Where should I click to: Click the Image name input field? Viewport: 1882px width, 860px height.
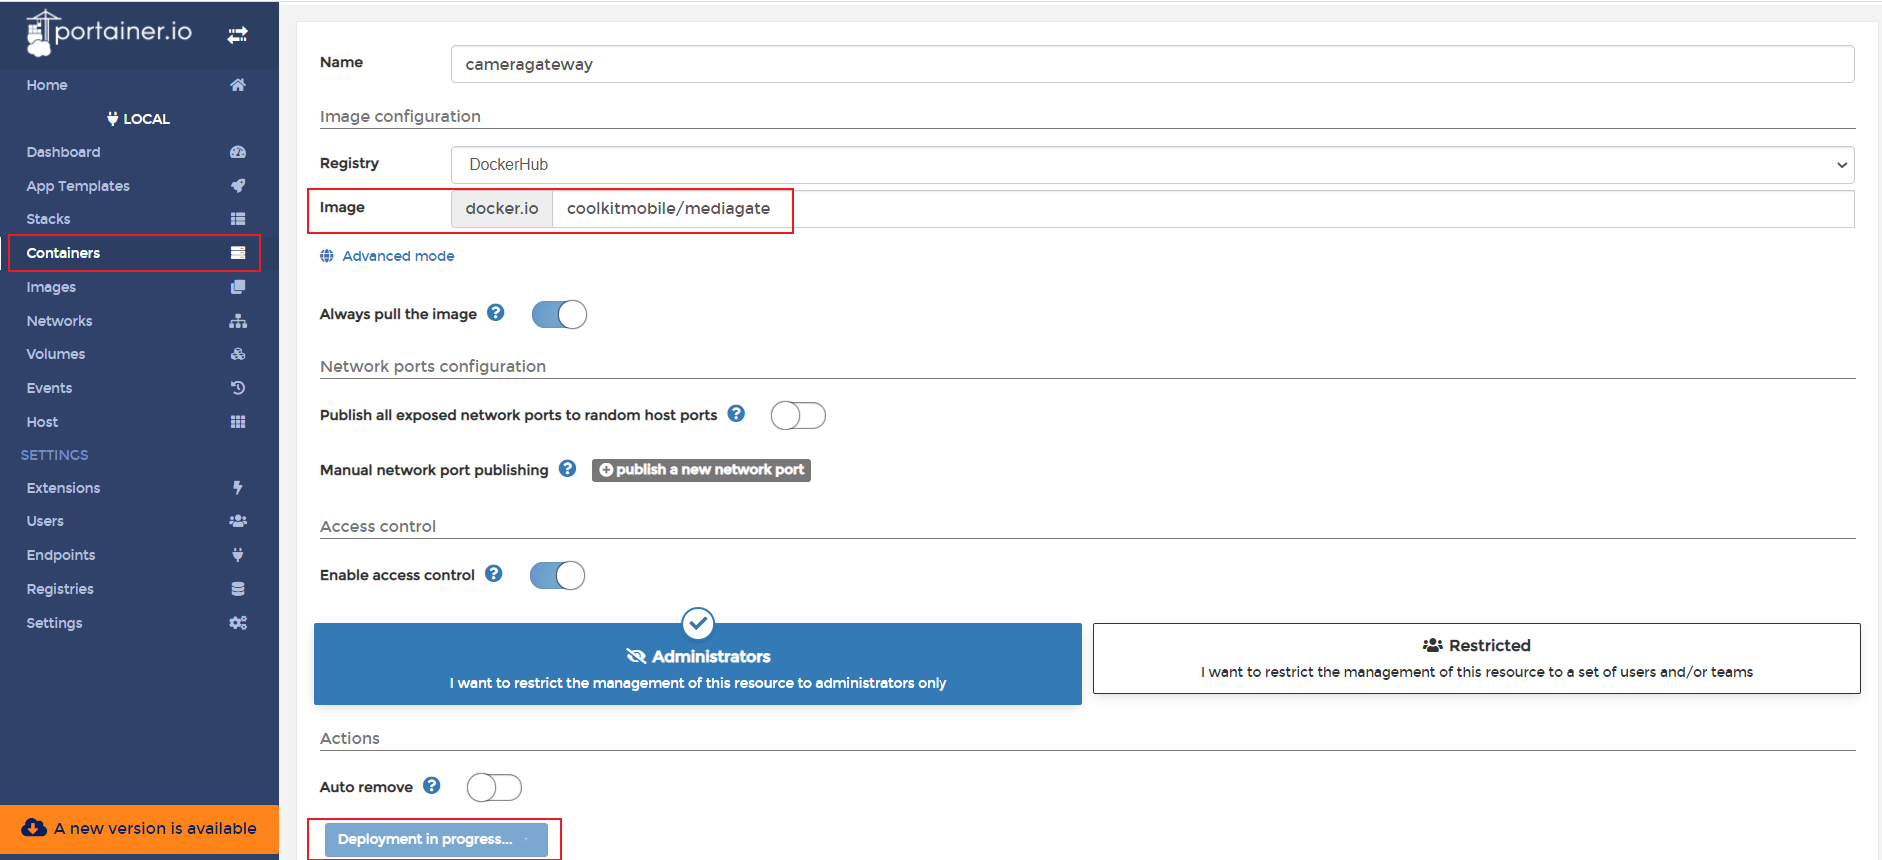tap(1203, 209)
